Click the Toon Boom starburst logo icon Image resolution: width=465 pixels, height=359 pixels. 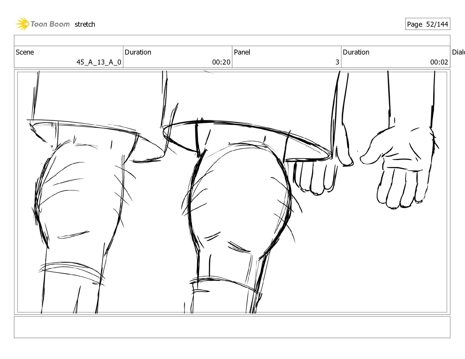click(22, 24)
